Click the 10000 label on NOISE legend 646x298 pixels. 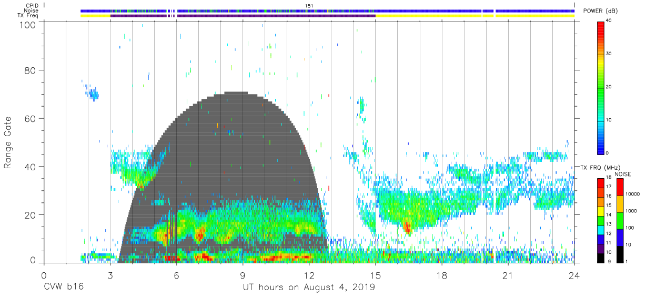tap(633, 194)
